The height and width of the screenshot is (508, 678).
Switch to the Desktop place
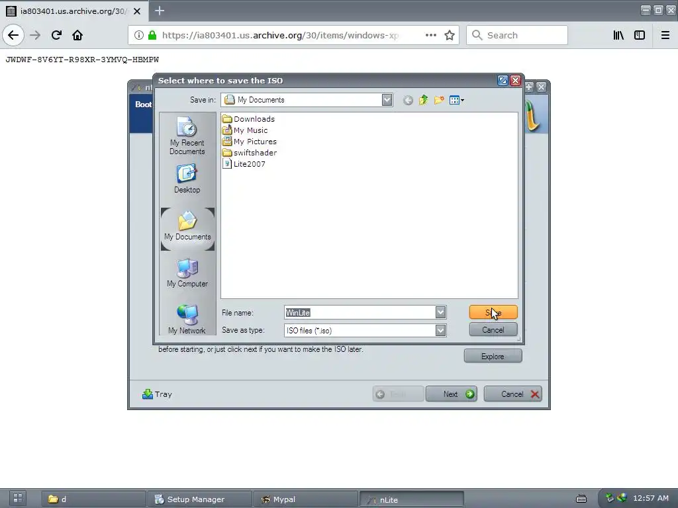tap(187, 178)
